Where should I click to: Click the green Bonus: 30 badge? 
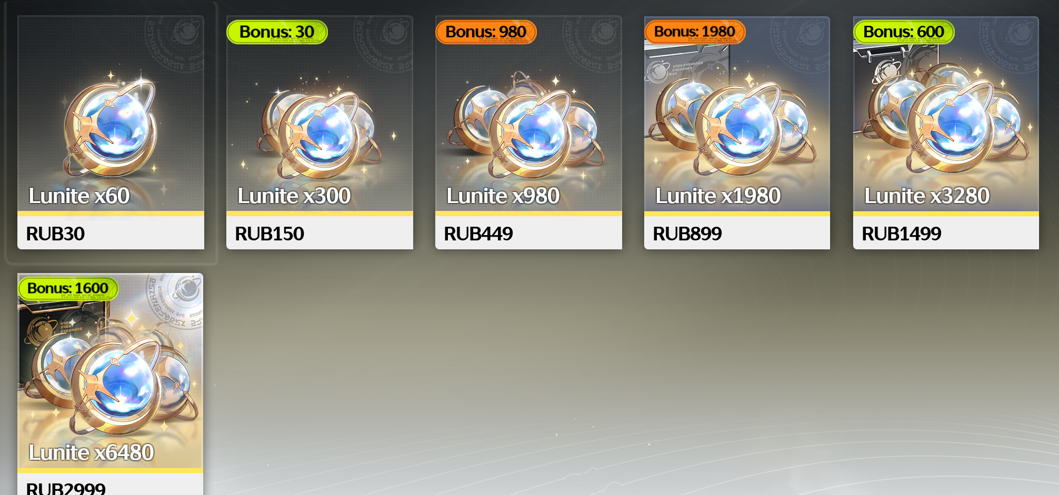(x=277, y=32)
